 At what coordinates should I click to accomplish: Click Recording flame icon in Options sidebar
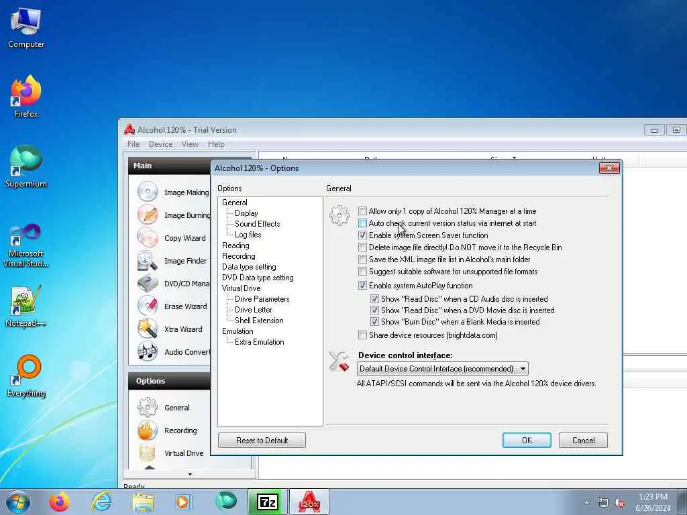click(x=147, y=430)
